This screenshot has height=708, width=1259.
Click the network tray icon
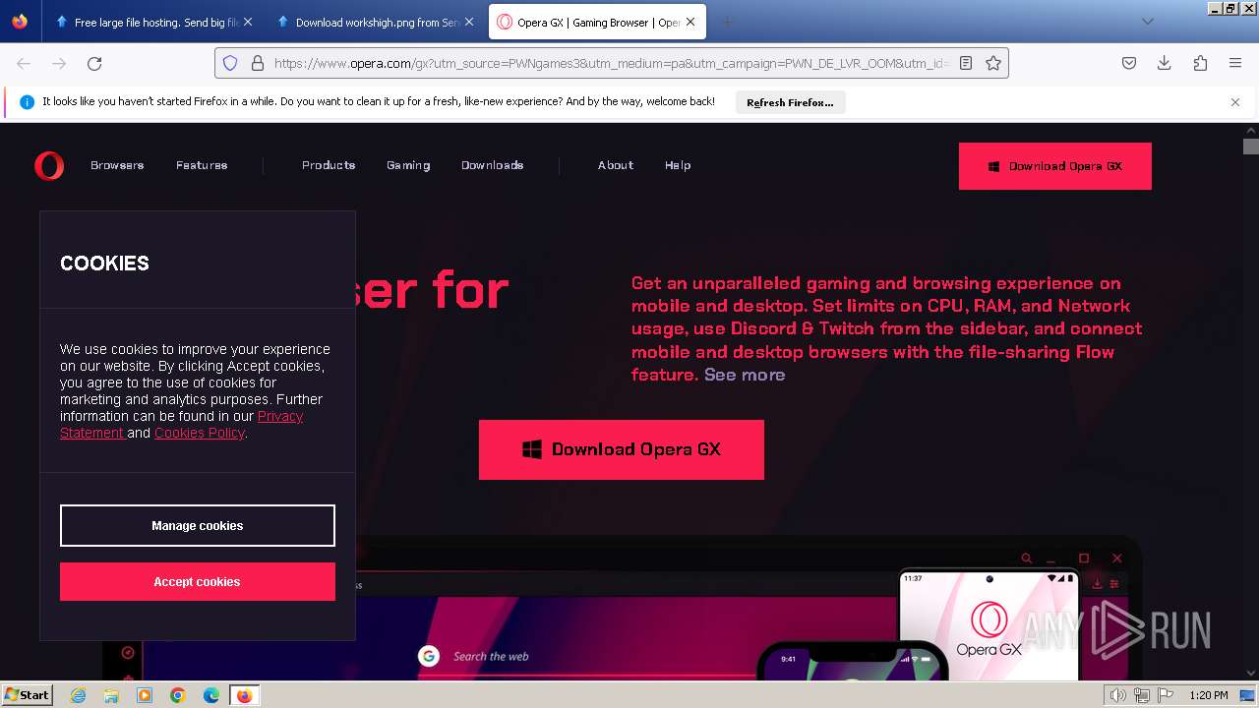(1141, 695)
